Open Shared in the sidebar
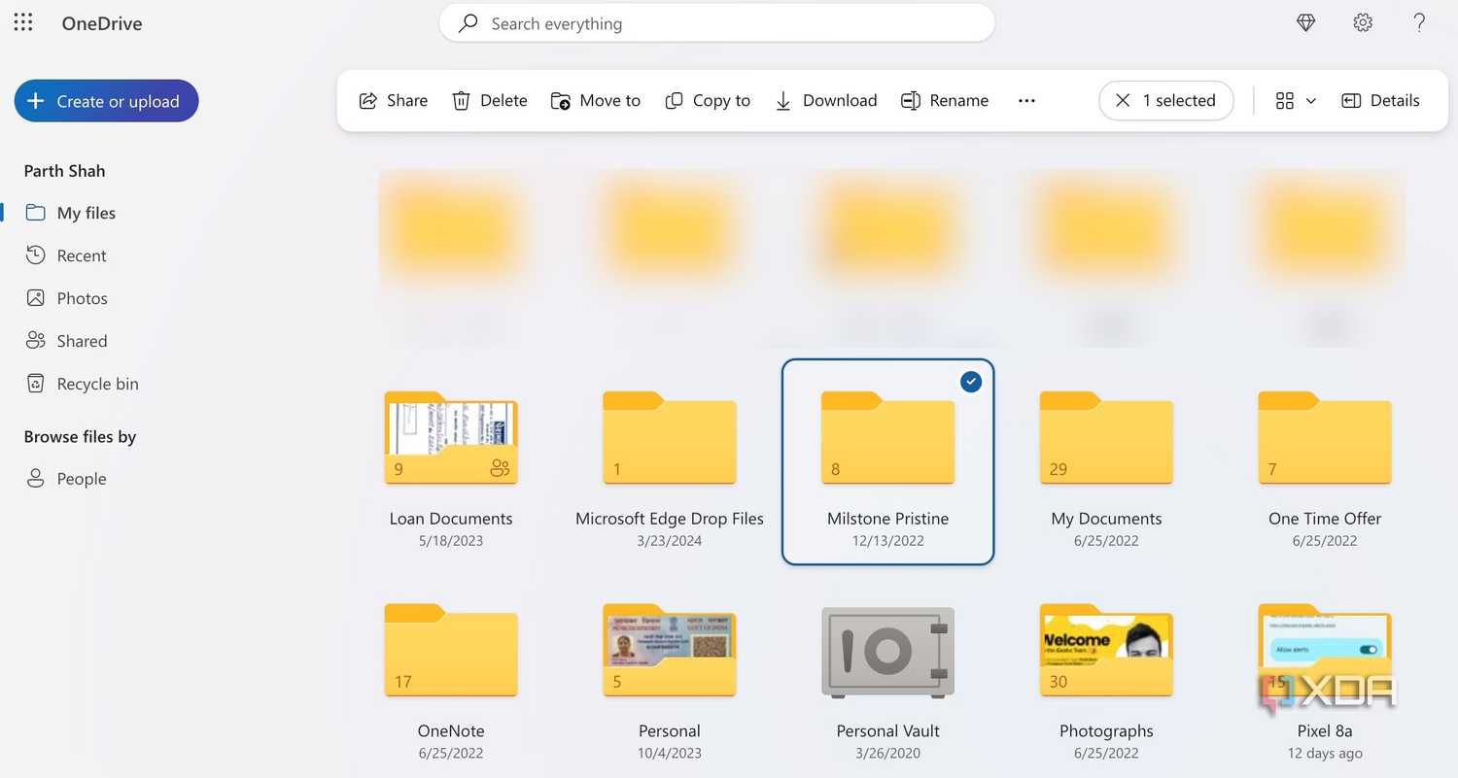This screenshot has width=1458, height=778. pyautogui.click(x=66, y=341)
